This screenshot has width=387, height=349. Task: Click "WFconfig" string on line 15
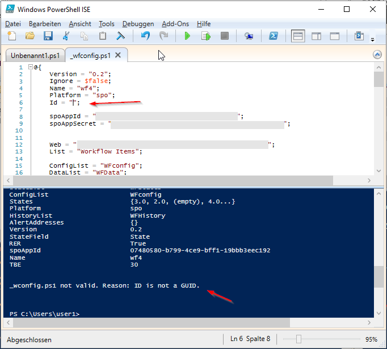(120, 165)
